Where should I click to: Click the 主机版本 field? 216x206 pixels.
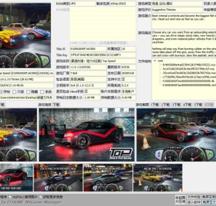88,85
